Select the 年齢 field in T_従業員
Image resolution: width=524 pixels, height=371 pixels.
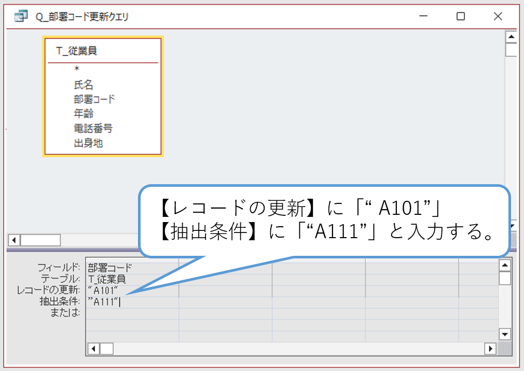coord(84,114)
